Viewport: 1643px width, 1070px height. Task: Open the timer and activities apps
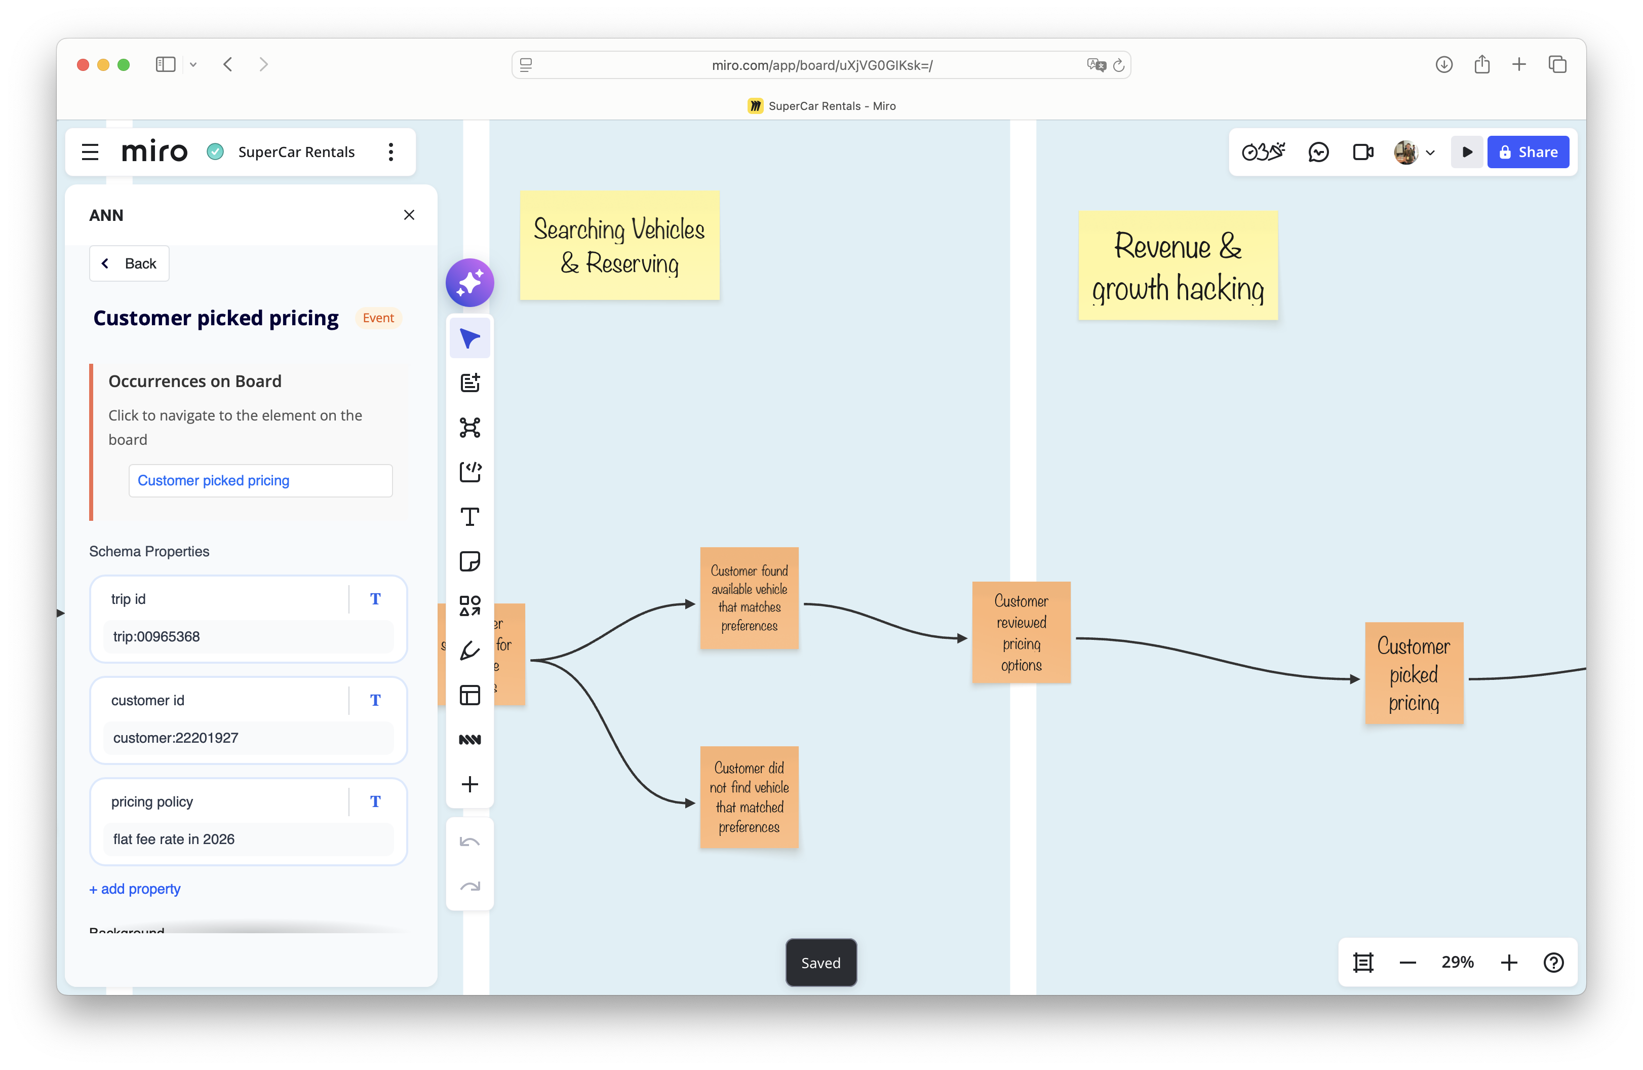point(1263,152)
